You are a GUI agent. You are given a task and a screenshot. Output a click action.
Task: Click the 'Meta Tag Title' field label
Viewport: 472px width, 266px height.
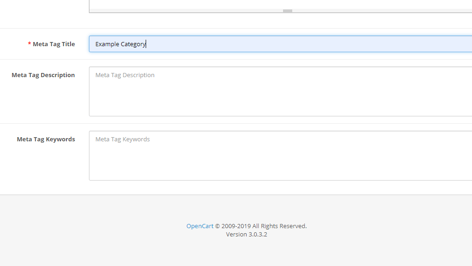tap(54, 44)
